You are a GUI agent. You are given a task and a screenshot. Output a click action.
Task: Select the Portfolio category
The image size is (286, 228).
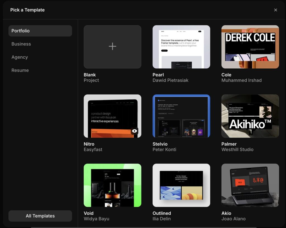coord(40,31)
